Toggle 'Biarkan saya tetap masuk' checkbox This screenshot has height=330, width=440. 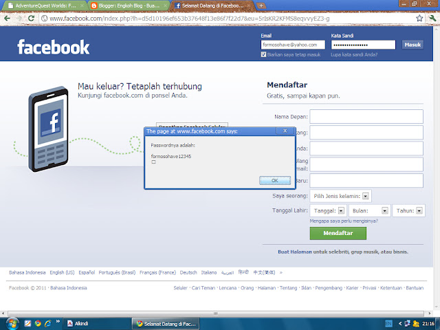(263, 54)
